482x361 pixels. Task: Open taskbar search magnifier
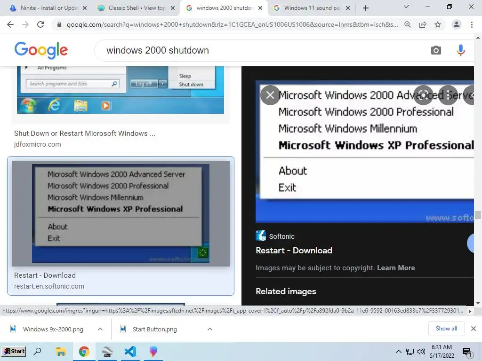pos(37,351)
